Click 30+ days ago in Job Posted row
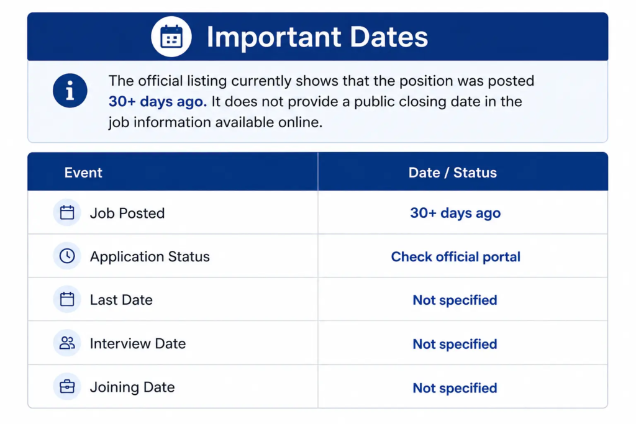 455,213
